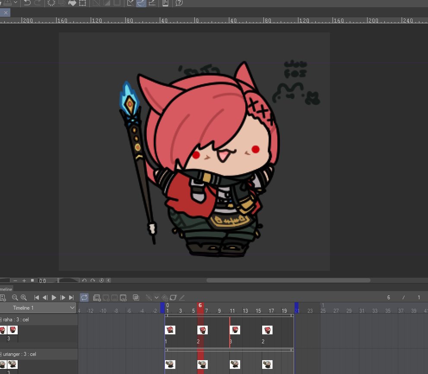Collapse the urianger animation folder track
Viewport: 428px width, 374px height.
(x=1, y=354)
